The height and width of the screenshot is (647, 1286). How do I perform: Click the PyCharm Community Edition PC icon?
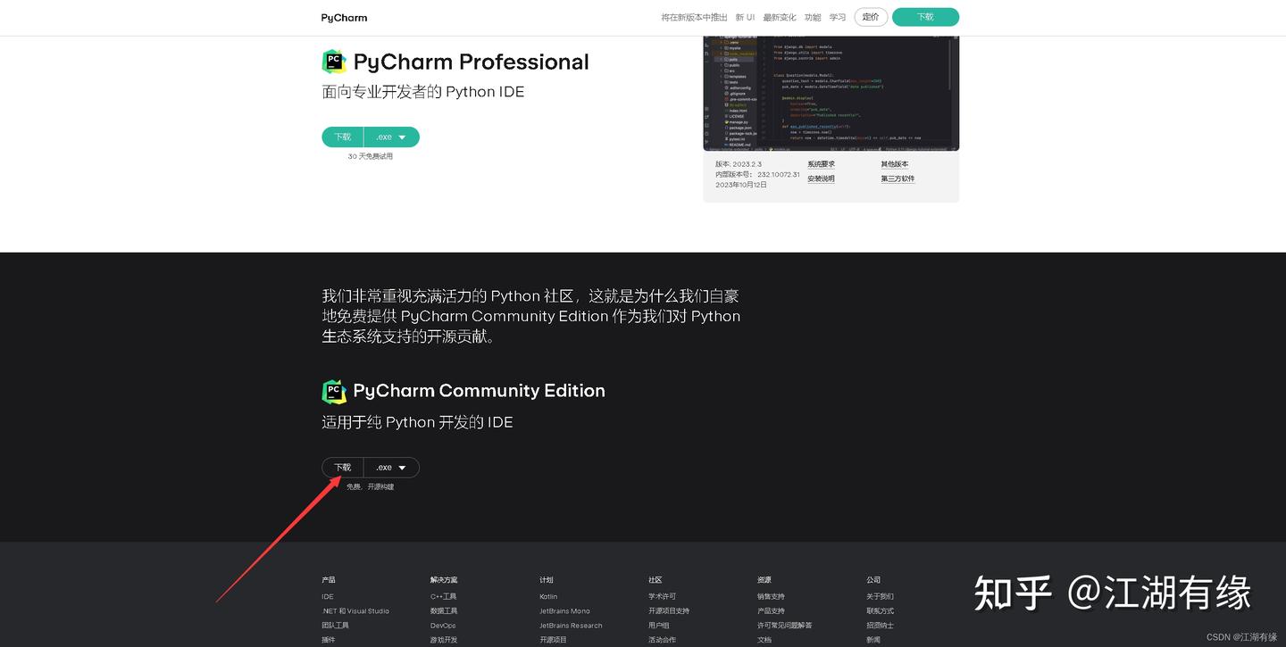pos(334,391)
